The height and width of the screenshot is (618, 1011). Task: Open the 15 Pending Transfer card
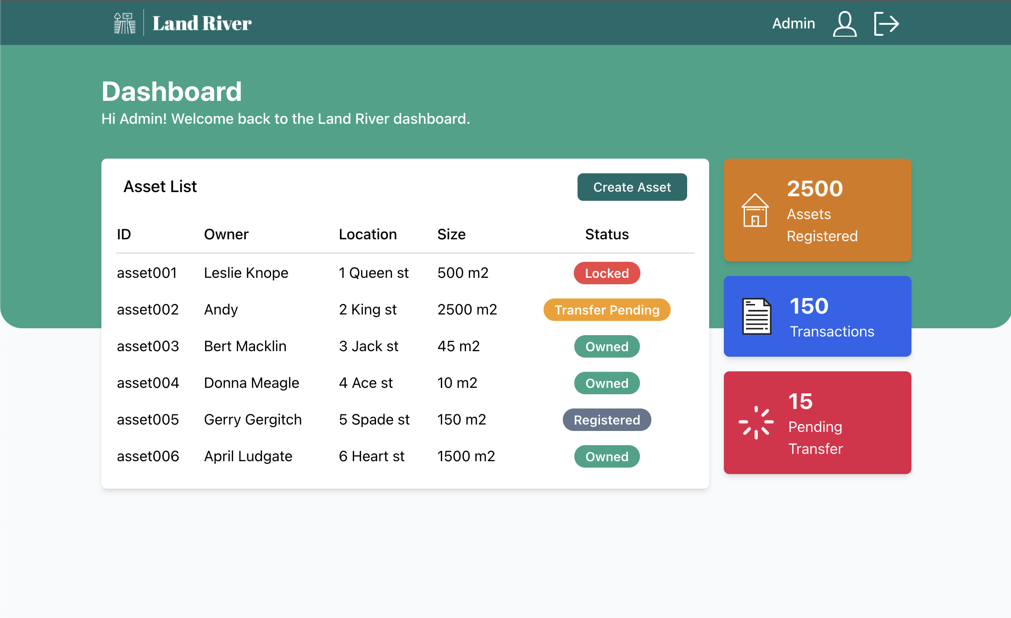coord(817,422)
